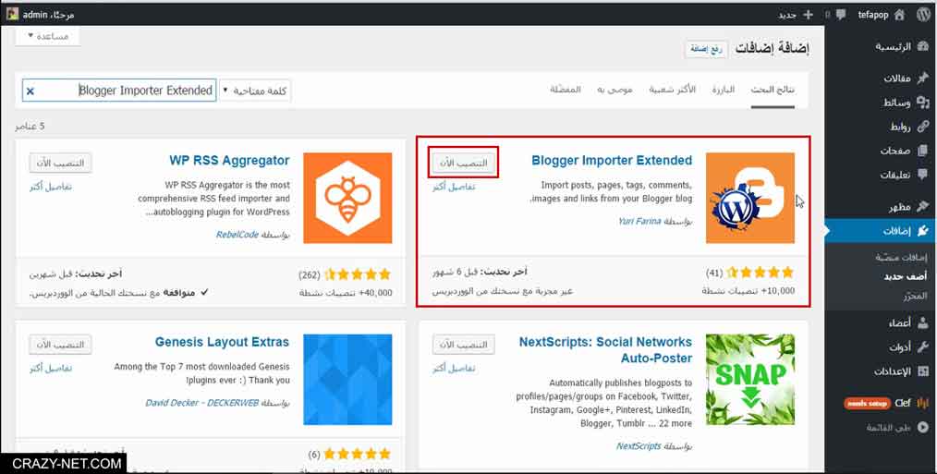937x474 pixels.
Task: Open more details for WP RSS Aggregator
Action: [51, 187]
